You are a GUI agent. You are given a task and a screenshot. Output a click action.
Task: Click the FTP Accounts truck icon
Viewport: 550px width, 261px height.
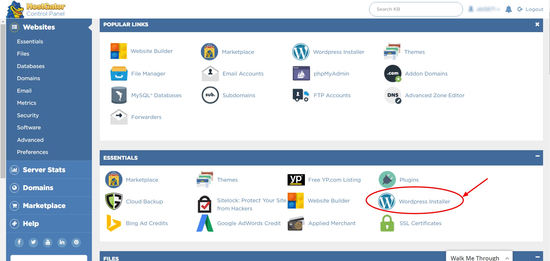[x=301, y=95]
